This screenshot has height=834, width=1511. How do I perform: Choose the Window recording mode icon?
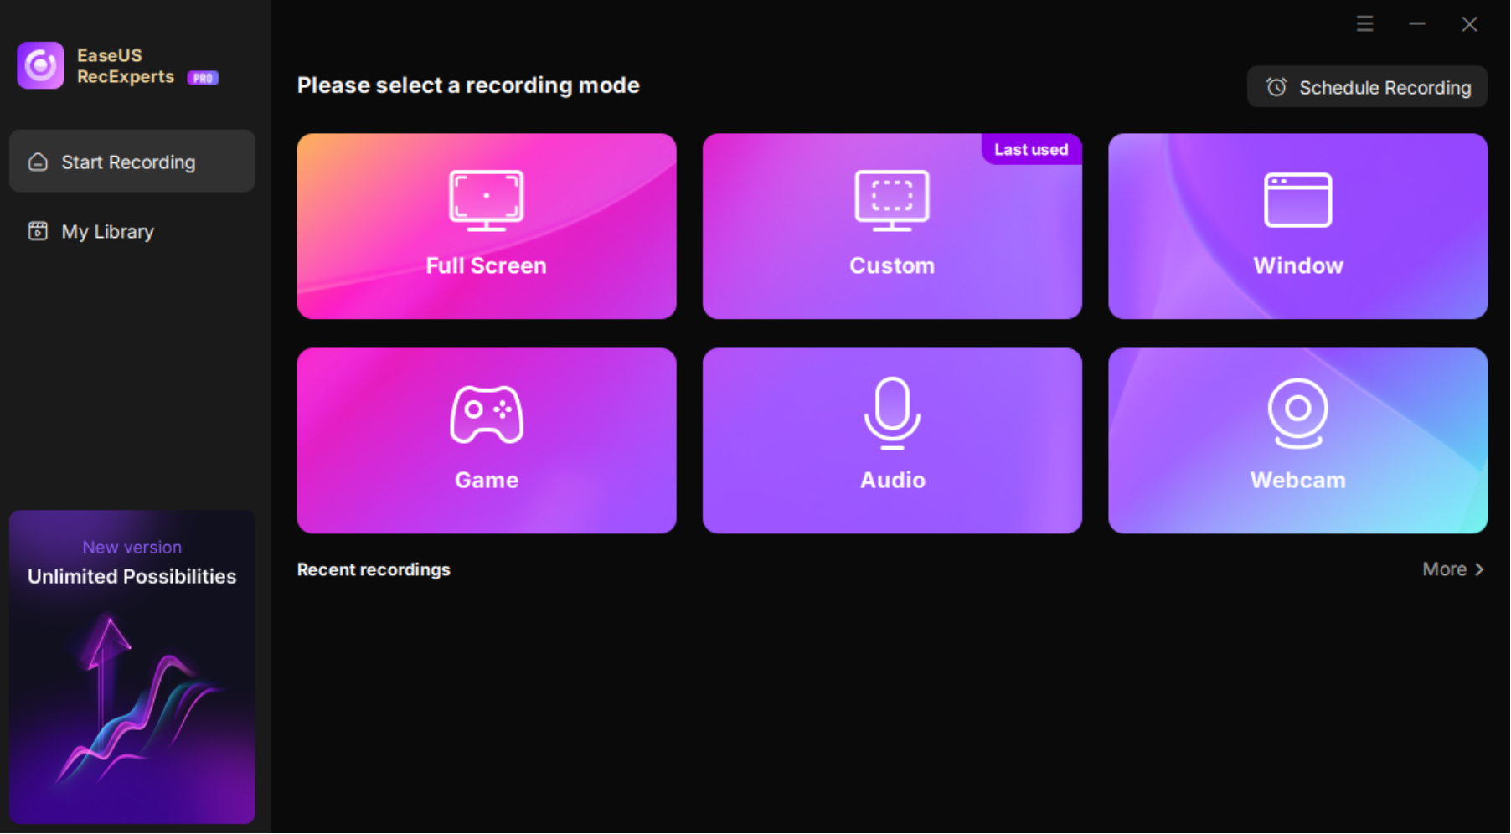(1297, 199)
